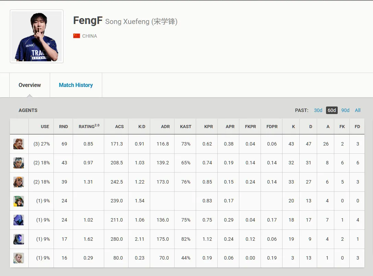
Task: Click the RATING 2.0 column header
Action: [x=89, y=126]
